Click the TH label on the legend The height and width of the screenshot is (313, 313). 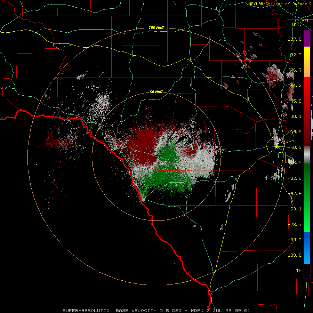pyautogui.click(x=299, y=271)
